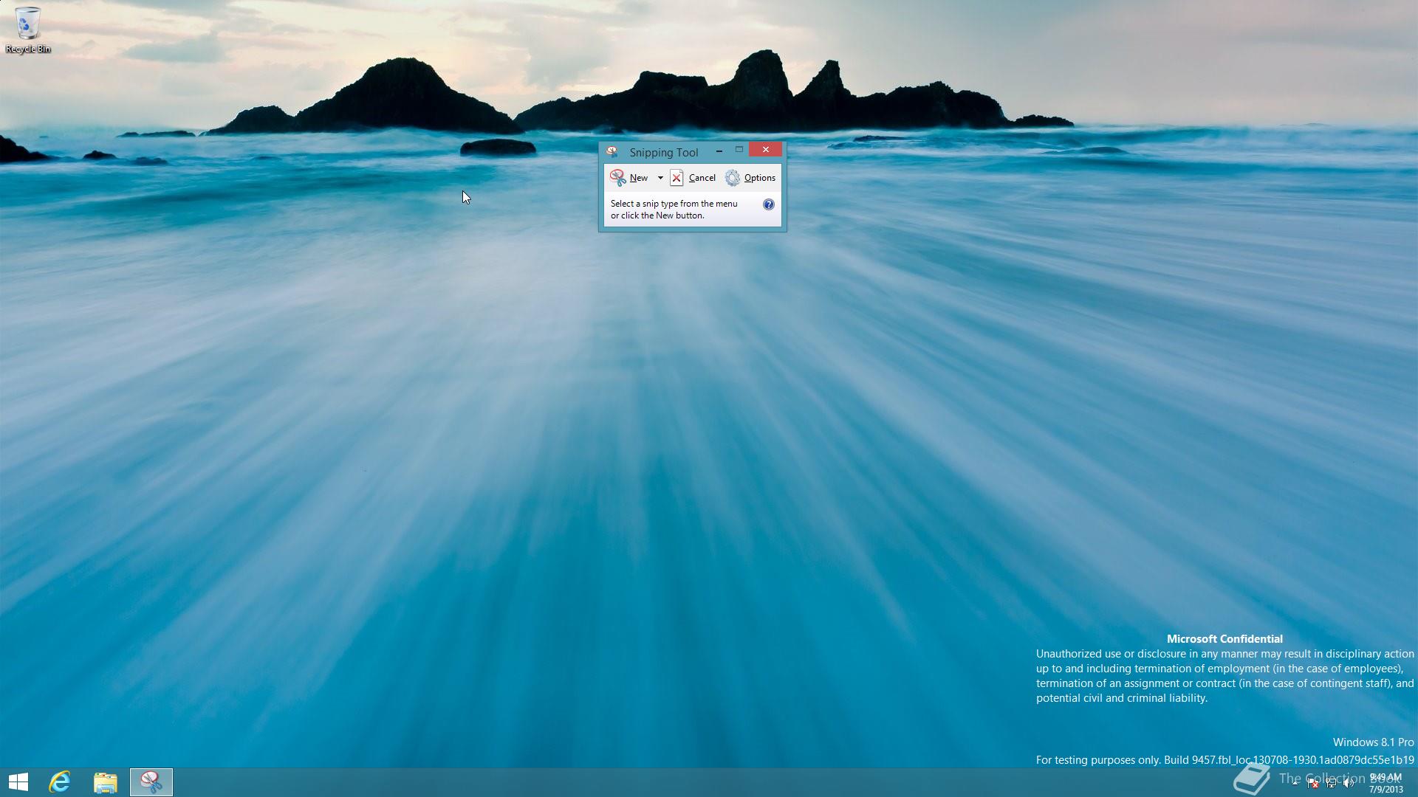Viewport: 1418px width, 797px height.
Task: Show hidden tray icons arrow
Action: [1295, 784]
